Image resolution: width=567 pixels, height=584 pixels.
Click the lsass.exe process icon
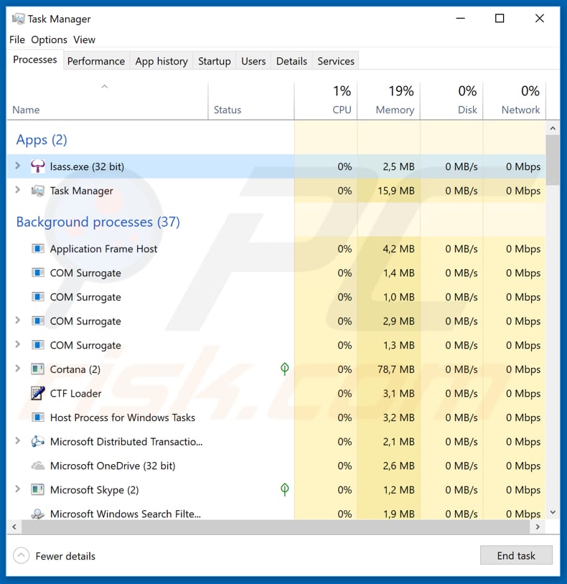[x=37, y=166]
